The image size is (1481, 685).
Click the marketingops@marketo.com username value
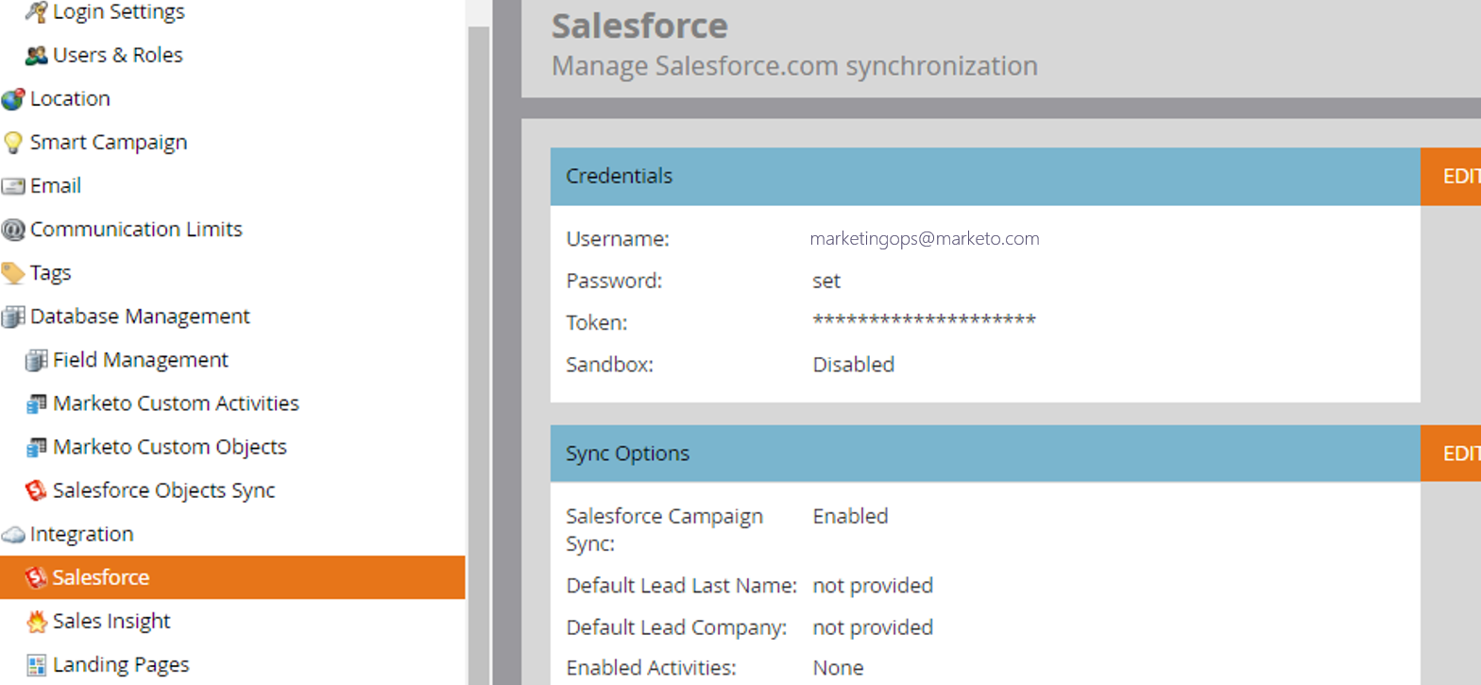point(925,239)
